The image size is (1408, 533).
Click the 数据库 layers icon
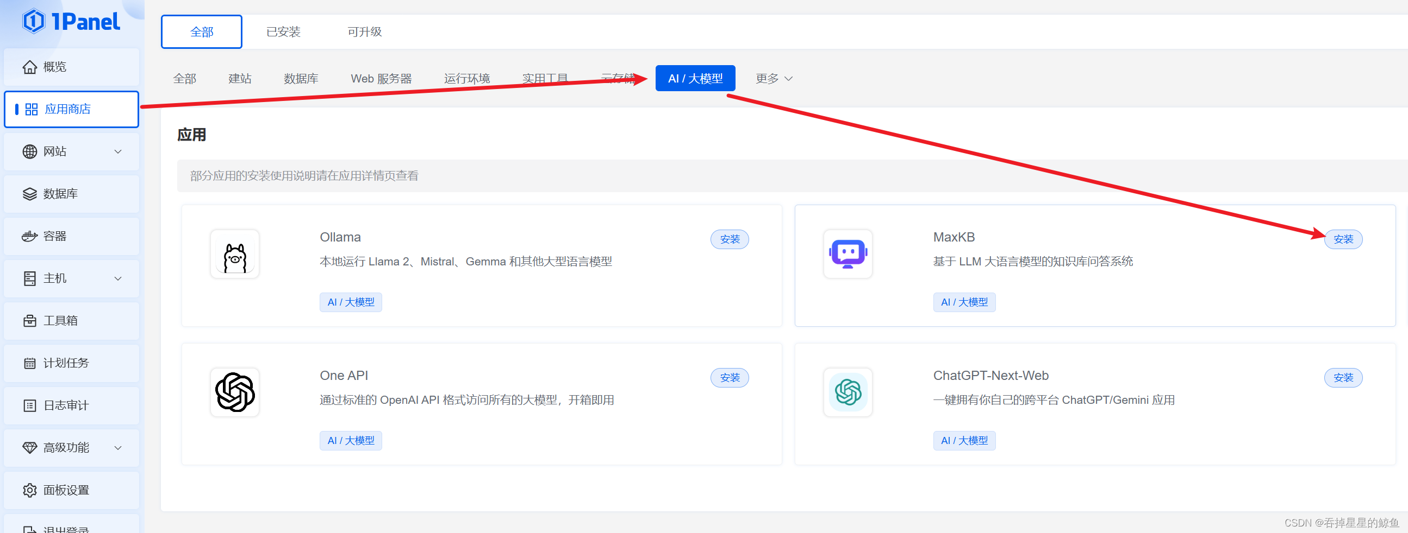click(x=29, y=194)
